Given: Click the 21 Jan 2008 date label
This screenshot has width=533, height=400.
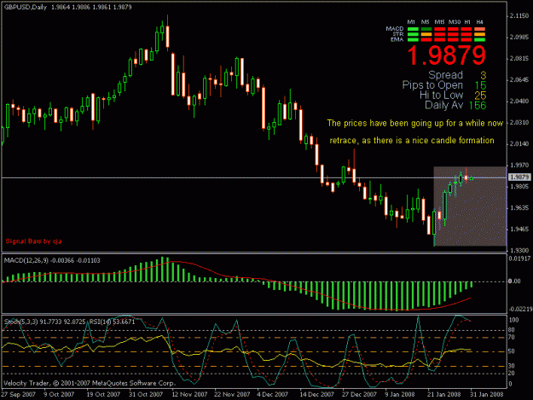Looking at the screenshot, I should [444, 394].
